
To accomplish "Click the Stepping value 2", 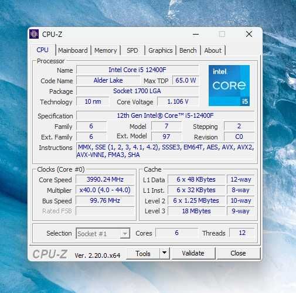I will coord(239,126).
